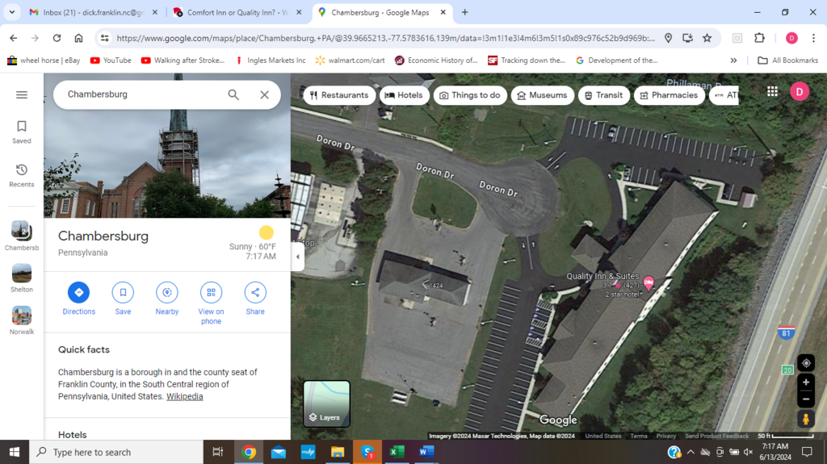
Task: Open the tab search dropdown
Action: [11, 12]
